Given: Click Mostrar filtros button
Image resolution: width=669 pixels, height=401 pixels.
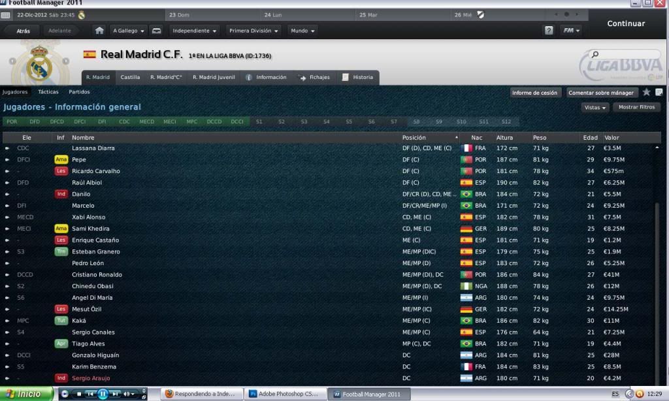Looking at the screenshot, I should [636, 108].
